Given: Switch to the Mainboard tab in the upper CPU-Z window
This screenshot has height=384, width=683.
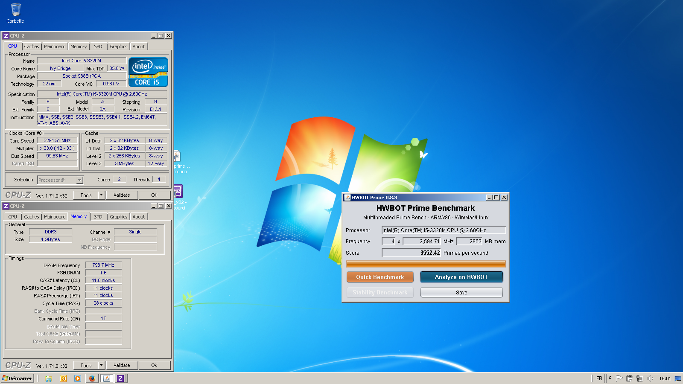Looking at the screenshot, I should [x=55, y=47].
